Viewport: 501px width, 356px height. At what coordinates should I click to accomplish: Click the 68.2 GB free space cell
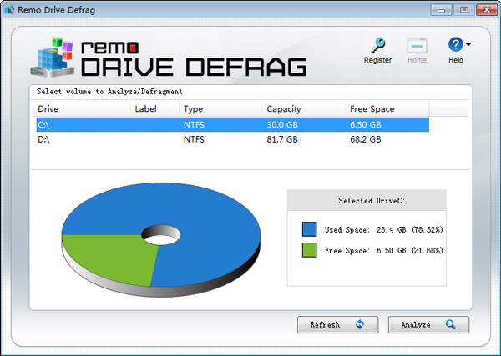(x=366, y=139)
